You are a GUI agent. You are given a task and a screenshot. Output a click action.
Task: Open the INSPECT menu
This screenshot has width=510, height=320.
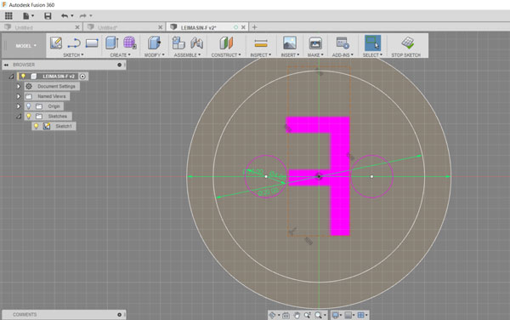click(260, 55)
